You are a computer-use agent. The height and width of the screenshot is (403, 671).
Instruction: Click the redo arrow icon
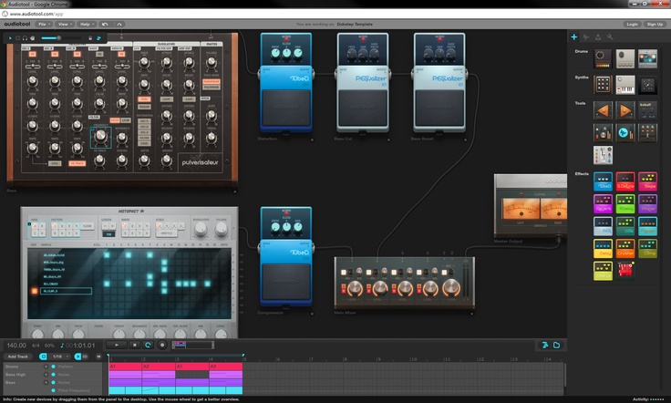click(120, 24)
